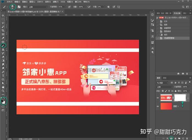This screenshot has width=192, height=140.
Task: Select the Eyedropper tool
Action: pyautogui.click(x=3, y=38)
